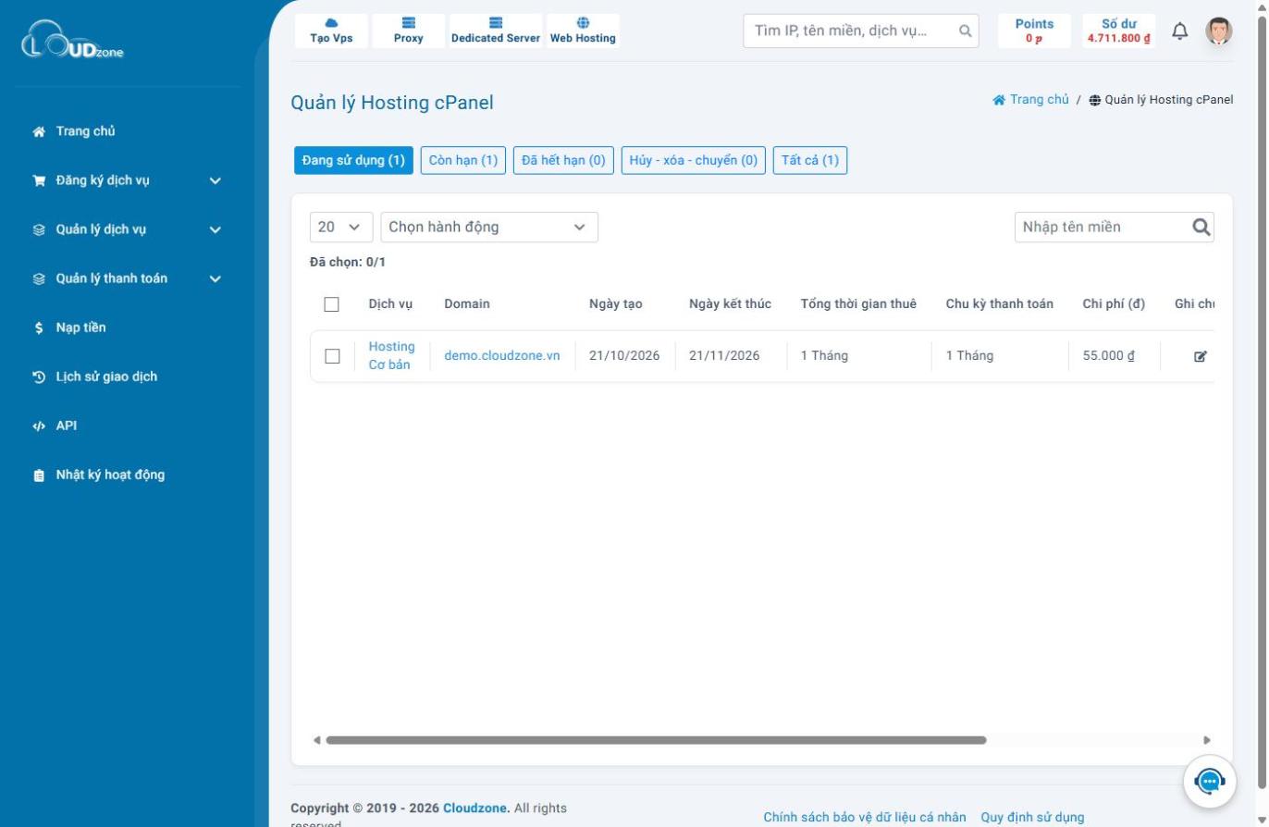Open the Dedicated Server shortcut
The height and width of the screenshot is (827, 1269).
click(x=496, y=31)
